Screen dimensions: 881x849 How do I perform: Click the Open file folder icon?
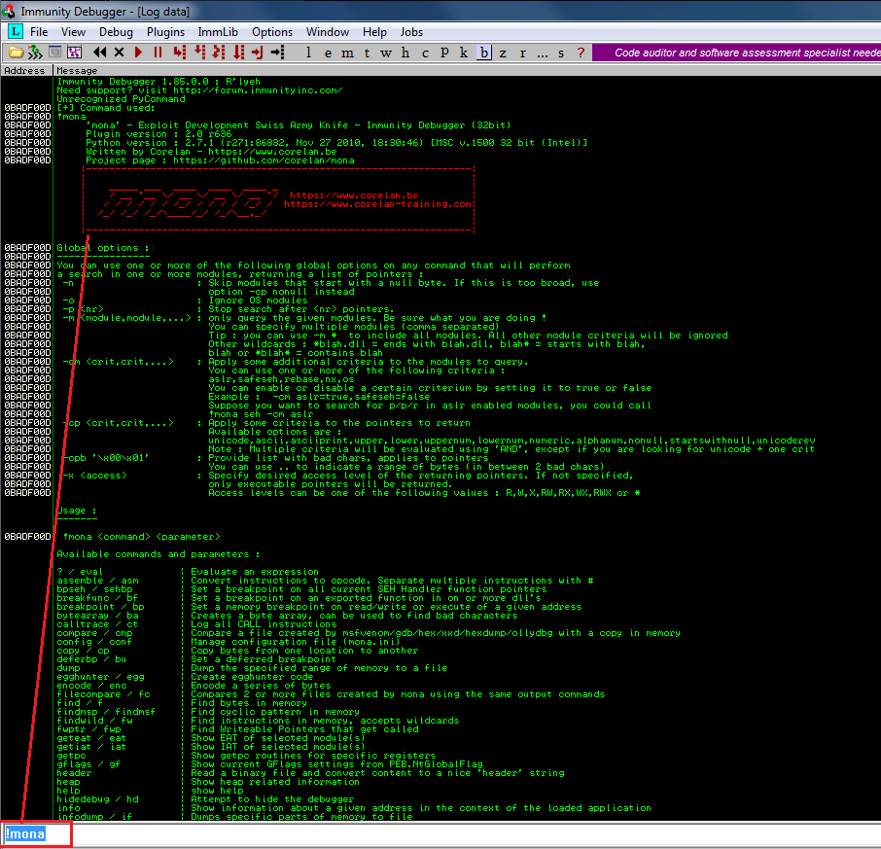pyautogui.click(x=17, y=52)
